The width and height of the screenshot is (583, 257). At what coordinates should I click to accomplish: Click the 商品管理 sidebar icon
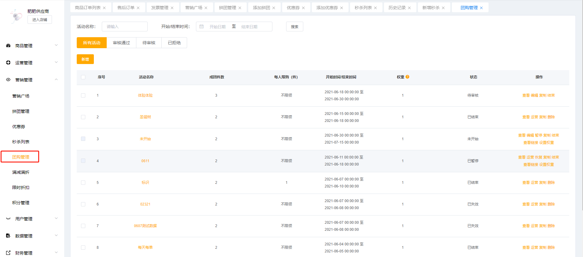coord(8,45)
